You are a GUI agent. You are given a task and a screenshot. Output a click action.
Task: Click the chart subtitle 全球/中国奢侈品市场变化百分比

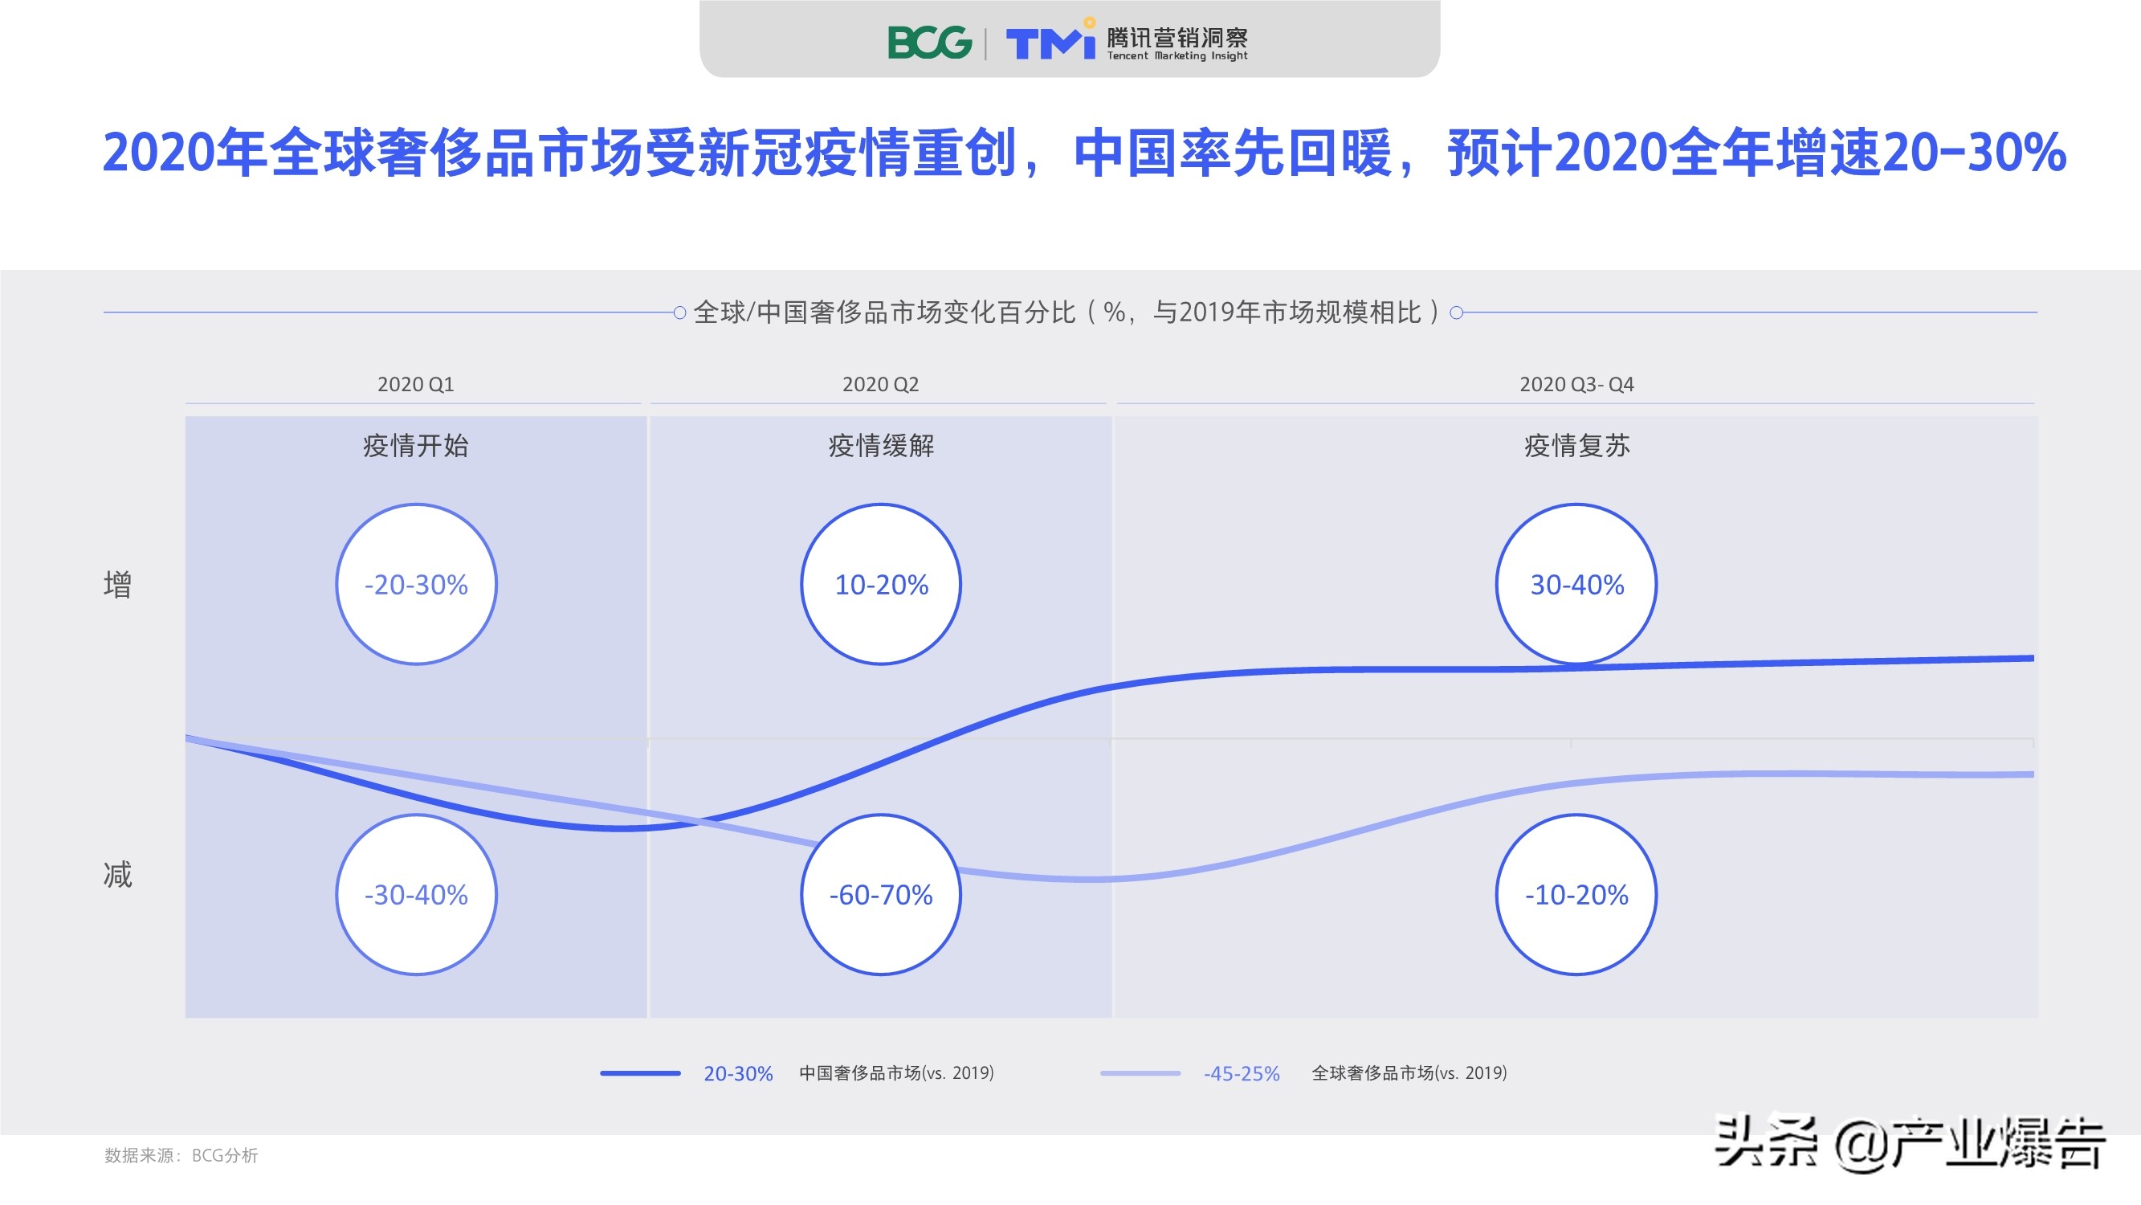point(1067,312)
